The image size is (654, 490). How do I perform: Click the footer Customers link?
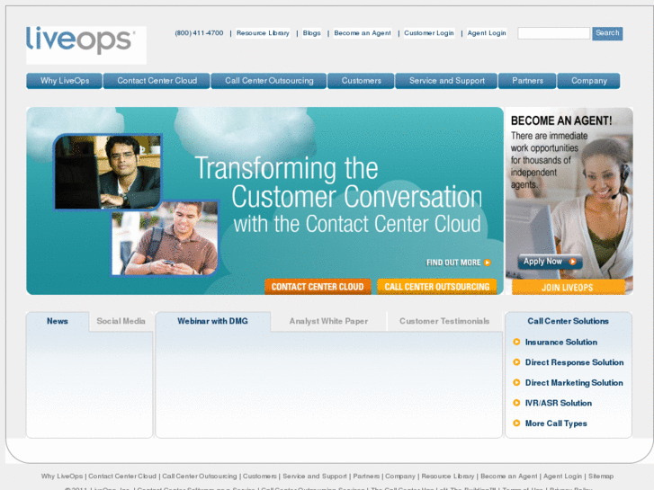(259, 477)
